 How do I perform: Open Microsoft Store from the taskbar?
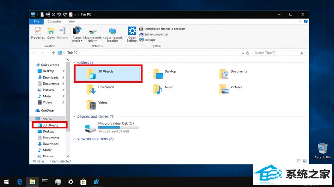click(83, 182)
